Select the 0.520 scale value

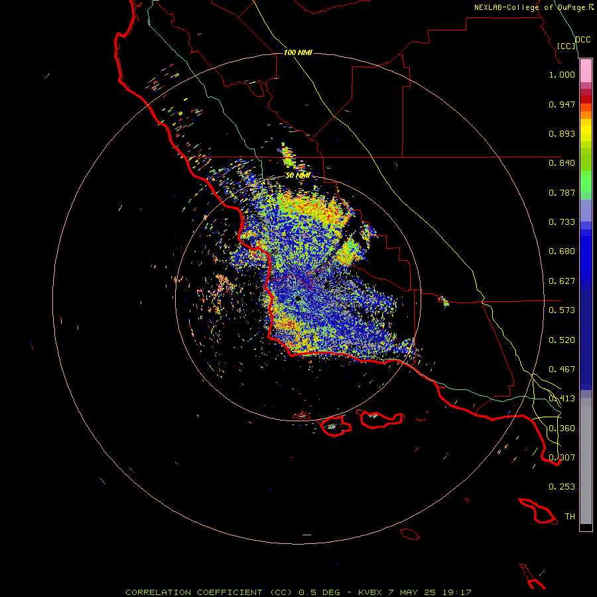[x=562, y=340]
